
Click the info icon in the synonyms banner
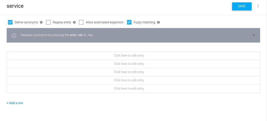coord(14,36)
